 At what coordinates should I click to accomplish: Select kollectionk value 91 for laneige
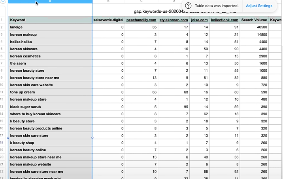225,27
